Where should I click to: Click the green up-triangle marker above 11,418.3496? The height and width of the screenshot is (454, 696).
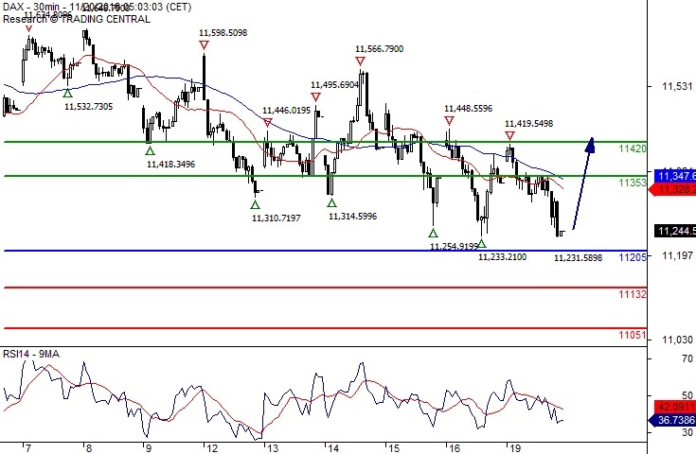(x=150, y=150)
